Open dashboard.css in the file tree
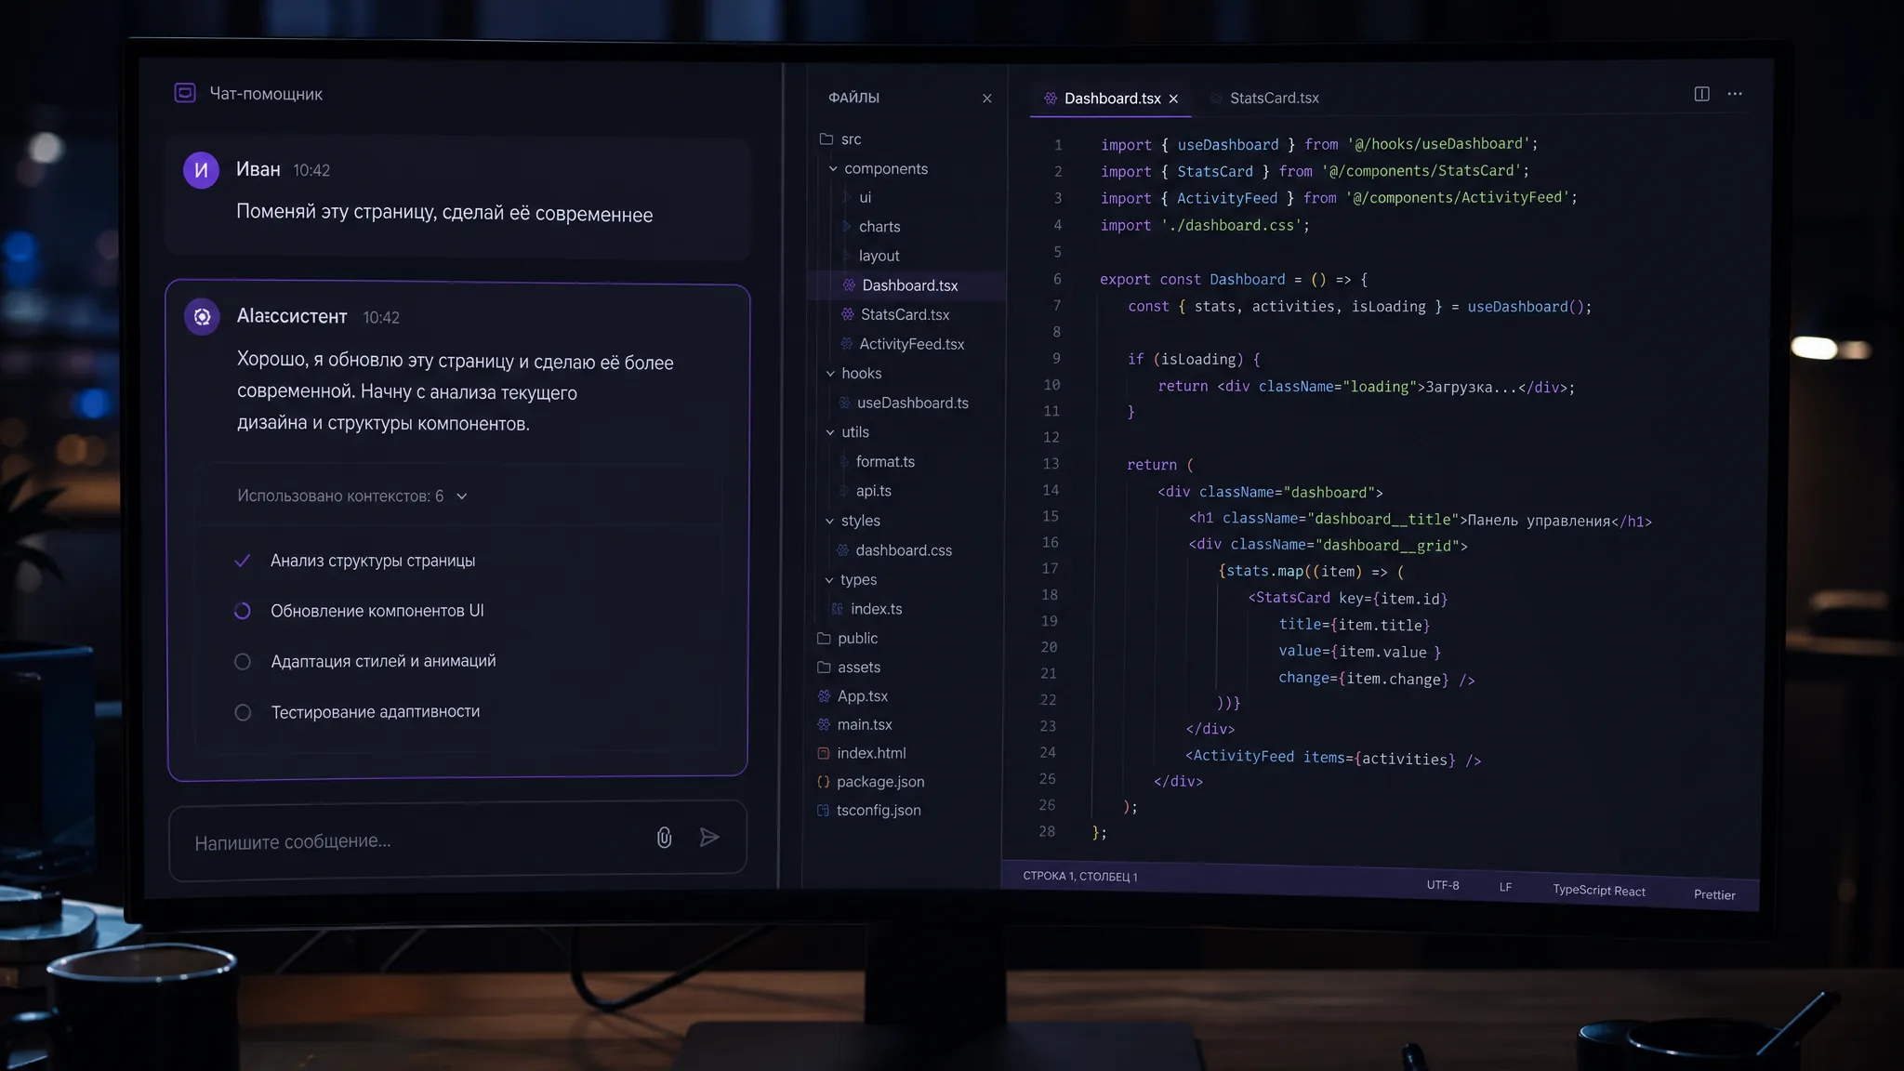Screen dimensions: 1904x1071 (904, 550)
